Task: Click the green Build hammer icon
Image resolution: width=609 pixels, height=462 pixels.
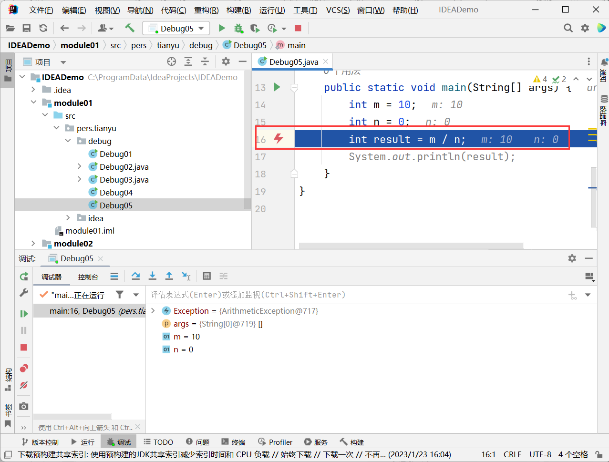Action: coord(130,28)
